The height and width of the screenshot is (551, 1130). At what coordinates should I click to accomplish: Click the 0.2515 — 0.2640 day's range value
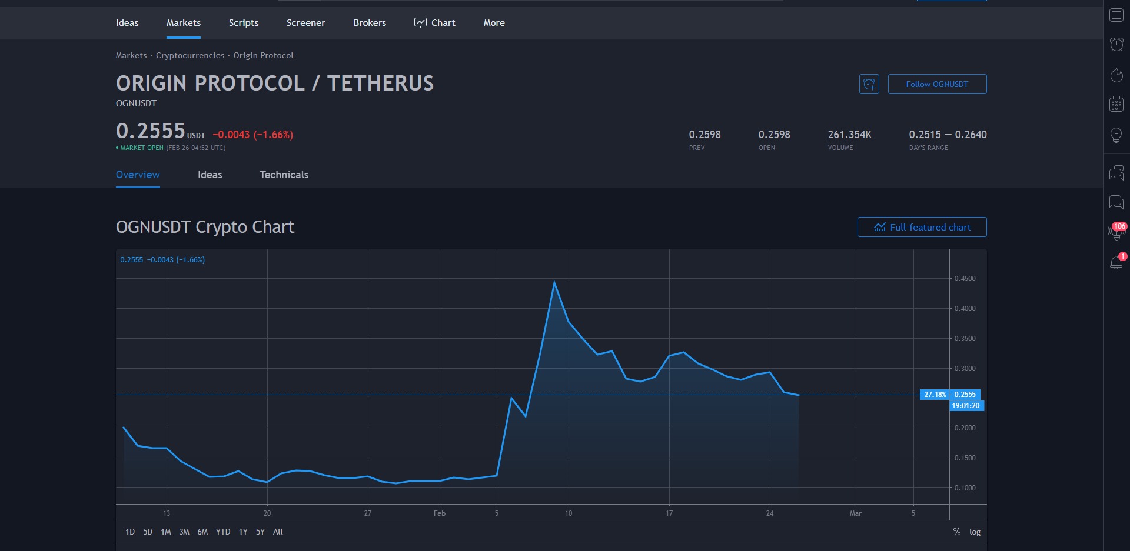pyautogui.click(x=948, y=135)
